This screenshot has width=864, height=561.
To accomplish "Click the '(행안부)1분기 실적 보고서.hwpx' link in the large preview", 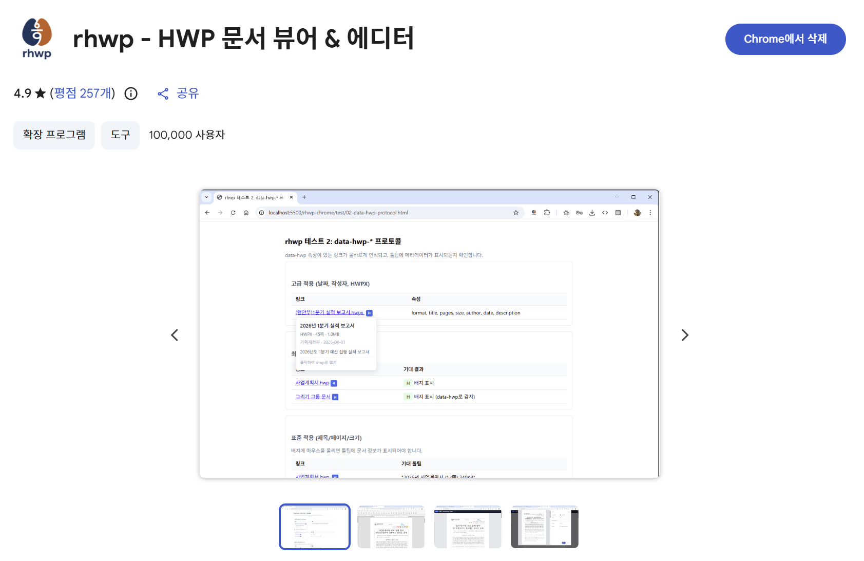I will click(x=330, y=313).
